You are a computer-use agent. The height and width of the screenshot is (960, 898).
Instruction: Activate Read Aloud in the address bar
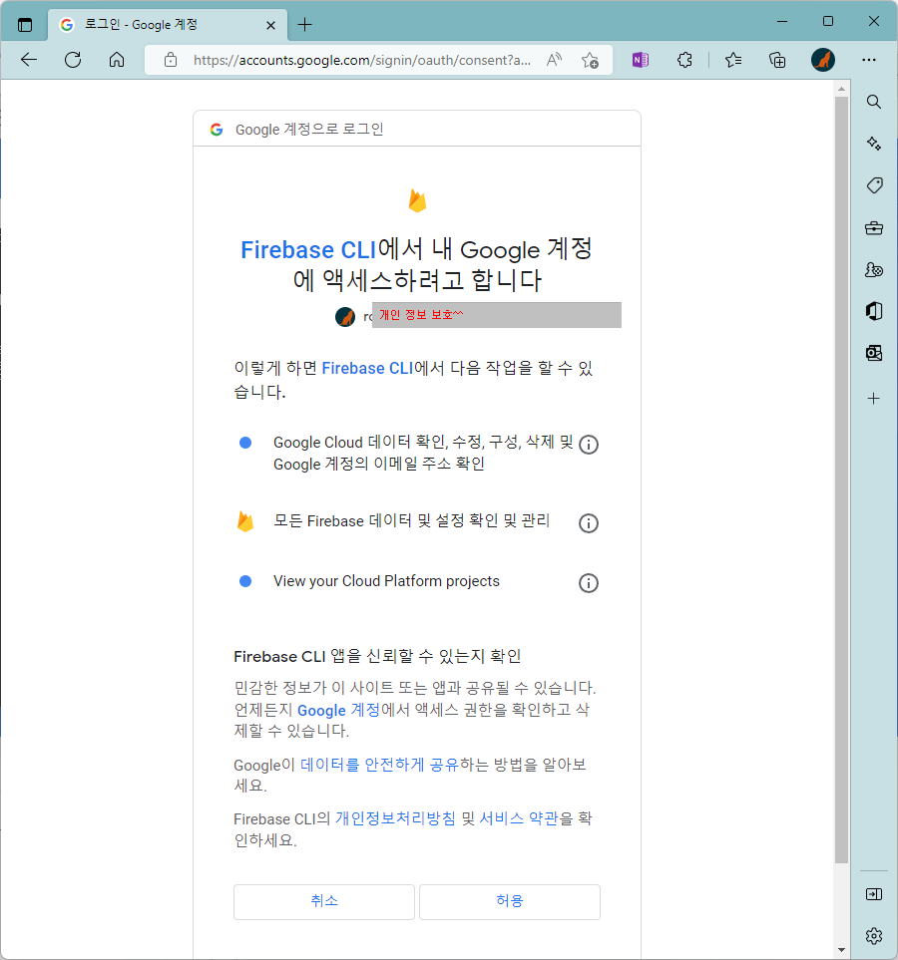coord(554,60)
